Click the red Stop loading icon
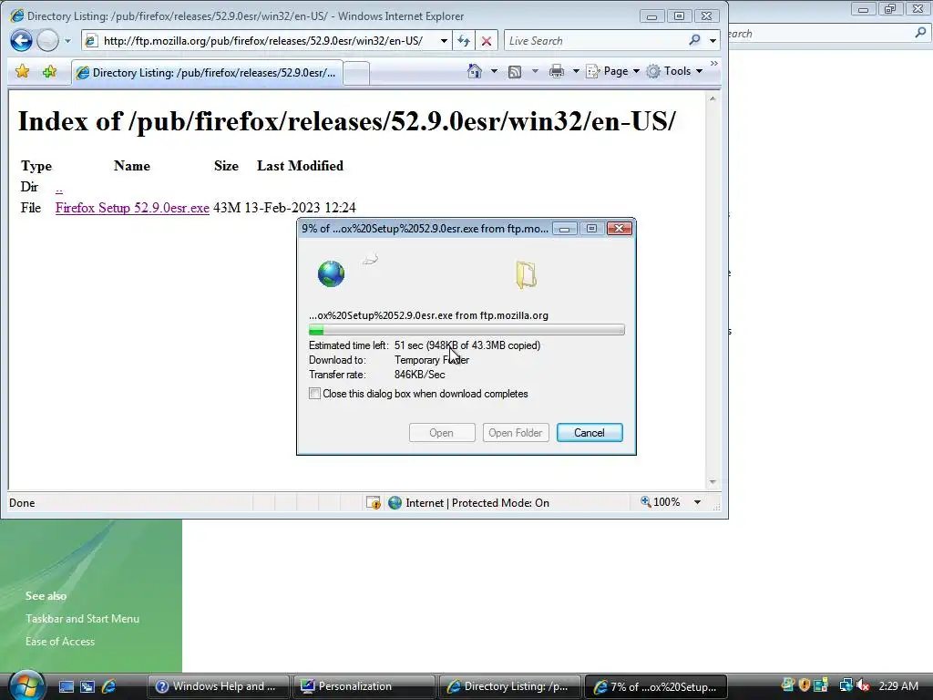 point(487,41)
